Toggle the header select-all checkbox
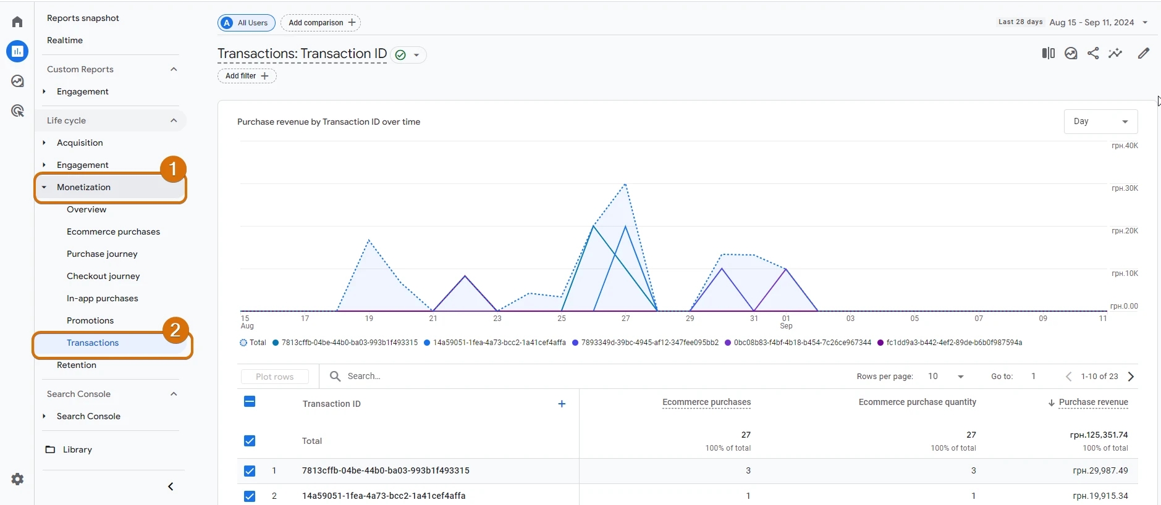 (250, 402)
